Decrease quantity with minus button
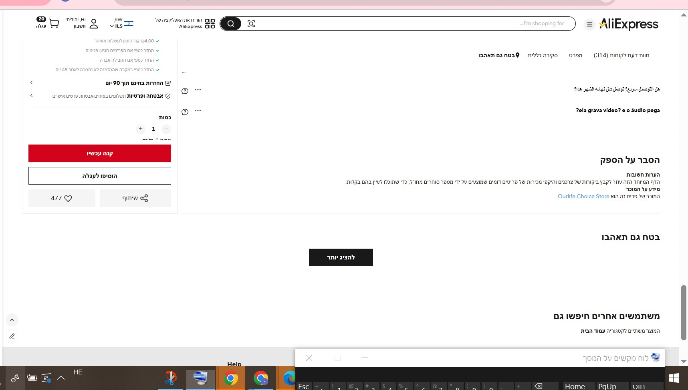 [166, 129]
